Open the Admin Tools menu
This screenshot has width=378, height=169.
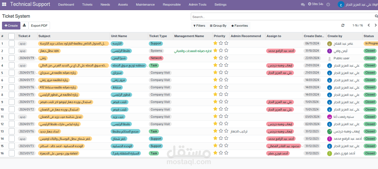[198, 4]
